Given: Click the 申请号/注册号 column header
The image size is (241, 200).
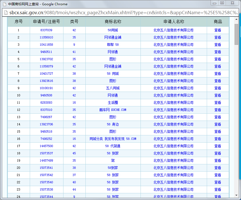Looking at the screenshot, I should click(x=46, y=21).
